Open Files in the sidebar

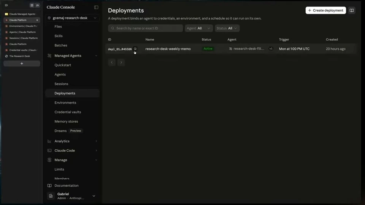click(x=58, y=27)
